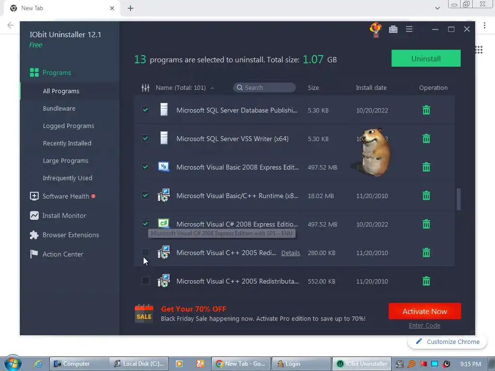Uncheck Visual C# 2008 Express Edition checkbox
495x371 pixels.
[x=145, y=224]
